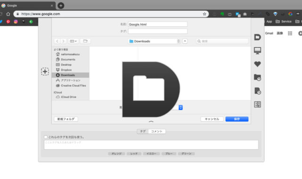This screenshot has width=302, height=179.
Task: Go back with the left chevron
Action: [57, 41]
